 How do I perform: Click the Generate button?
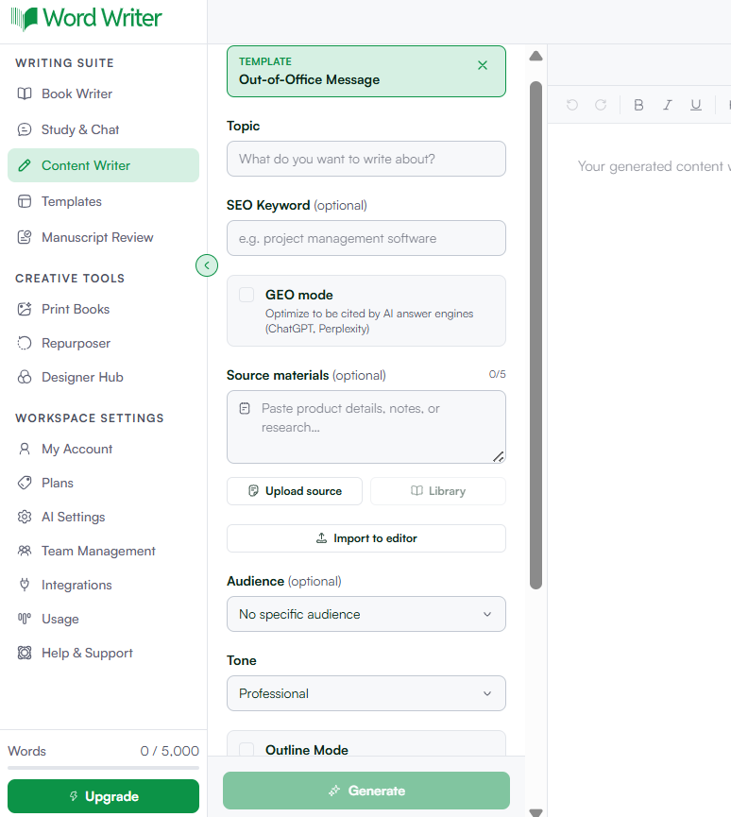click(x=366, y=791)
